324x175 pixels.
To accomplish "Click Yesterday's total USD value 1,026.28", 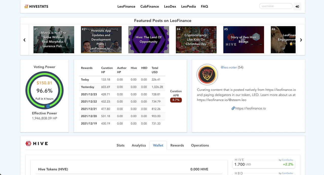I will pyautogui.click(x=157, y=87).
